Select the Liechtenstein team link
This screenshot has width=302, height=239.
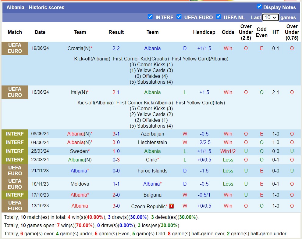pos(152,142)
